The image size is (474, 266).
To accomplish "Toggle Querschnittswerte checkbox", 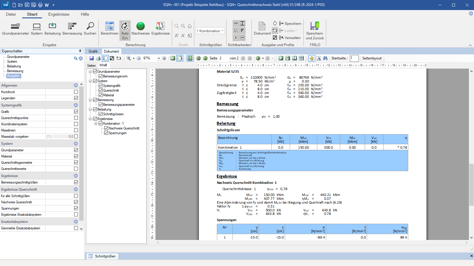I will (76, 169).
